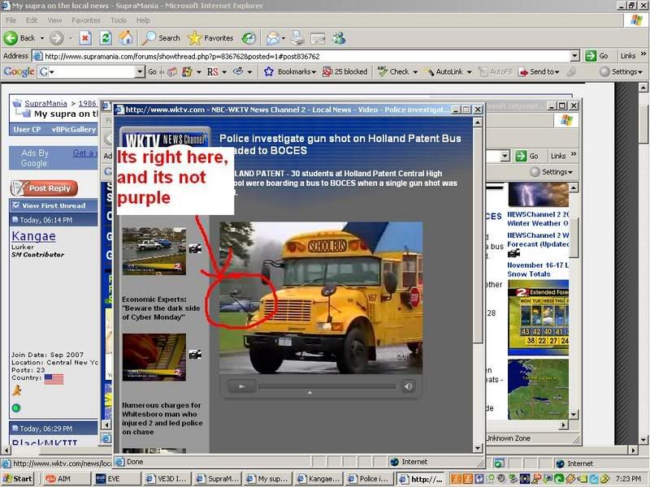The height and width of the screenshot is (487, 650).
Task: Open Google toolbar Bookmarks dropdown
Action: [290, 71]
